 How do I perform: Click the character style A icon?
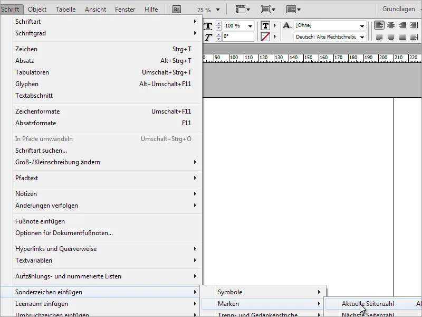click(287, 25)
